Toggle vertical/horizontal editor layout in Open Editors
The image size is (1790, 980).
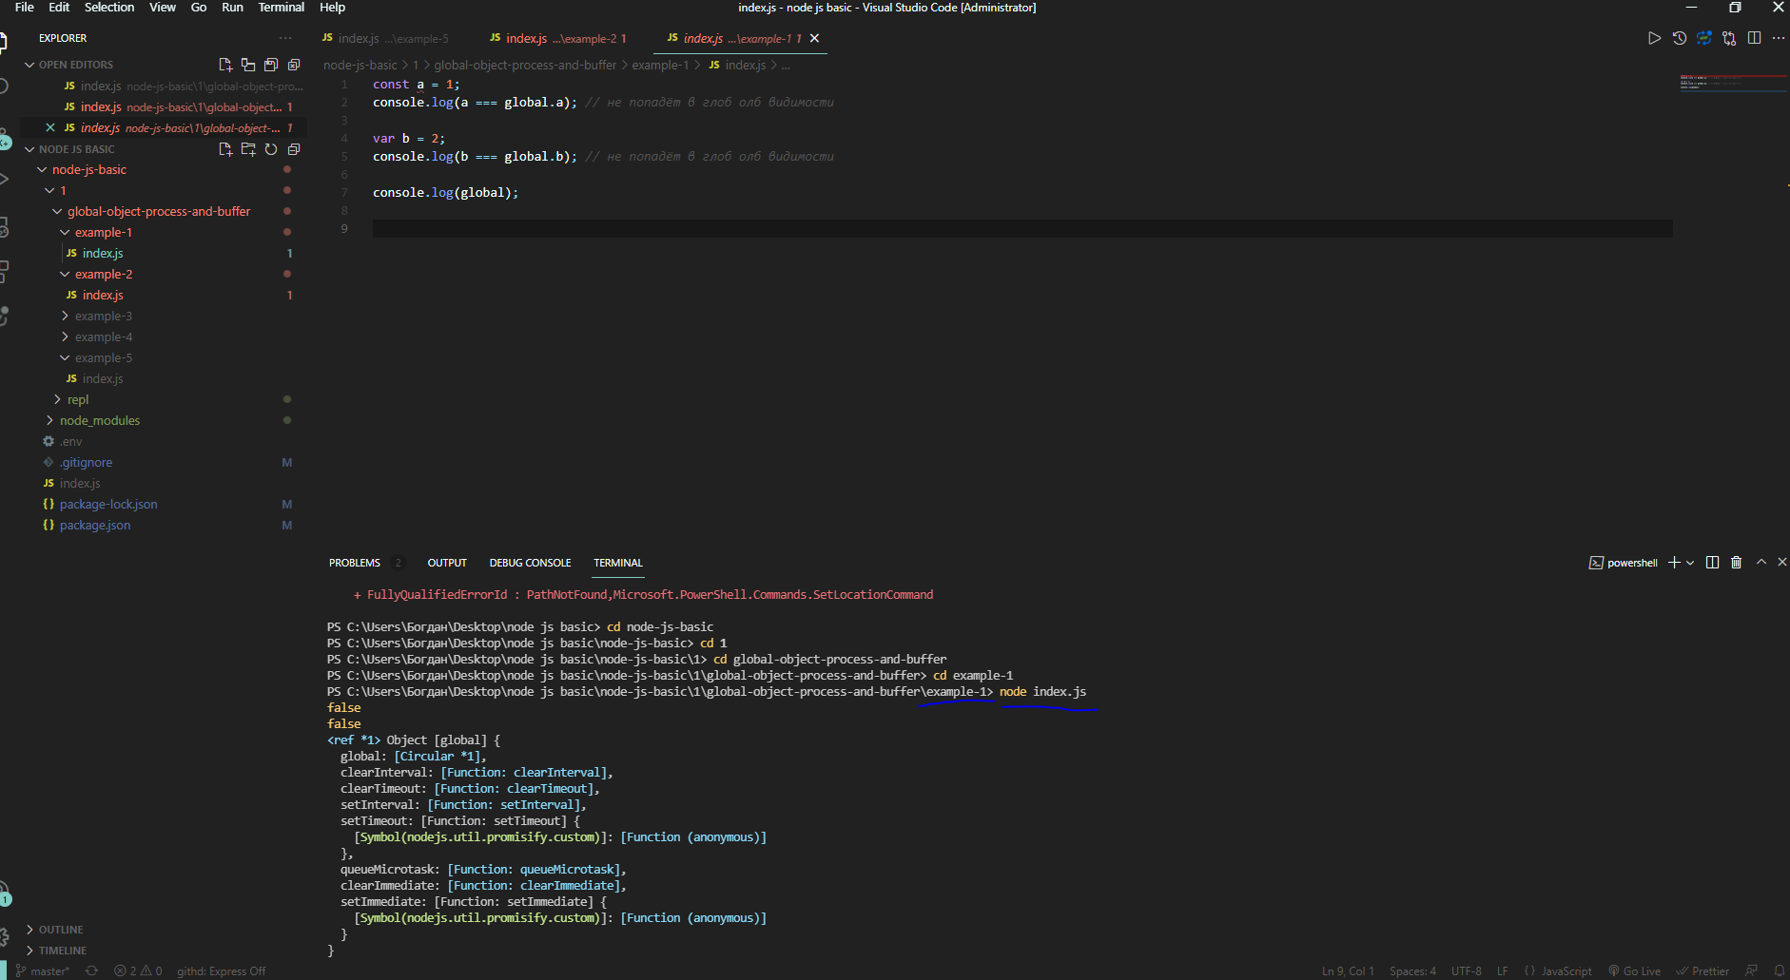[x=248, y=65]
